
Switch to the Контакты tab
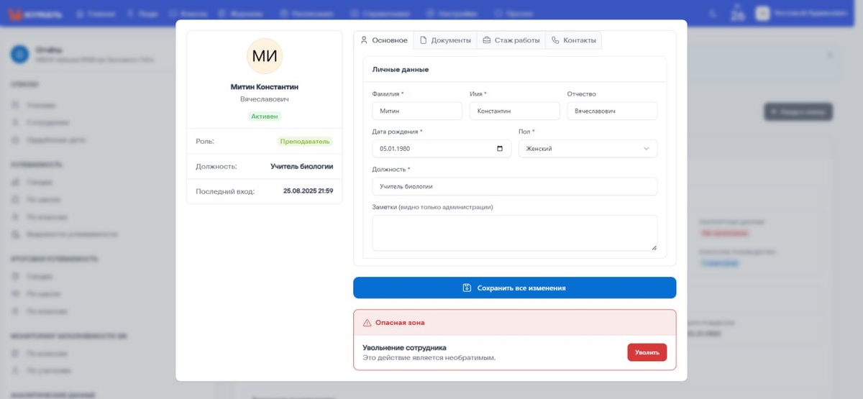(574, 40)
